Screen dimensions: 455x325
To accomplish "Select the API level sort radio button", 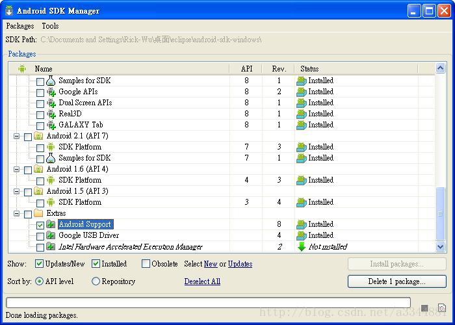I will [x=39, y=281].
